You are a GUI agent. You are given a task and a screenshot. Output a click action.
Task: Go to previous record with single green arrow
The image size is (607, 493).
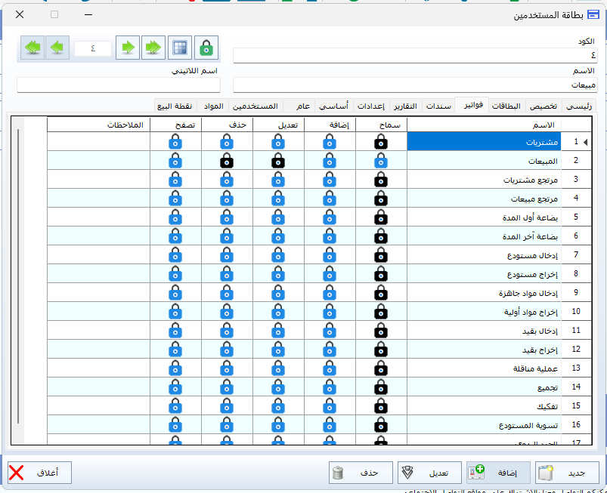57,48
